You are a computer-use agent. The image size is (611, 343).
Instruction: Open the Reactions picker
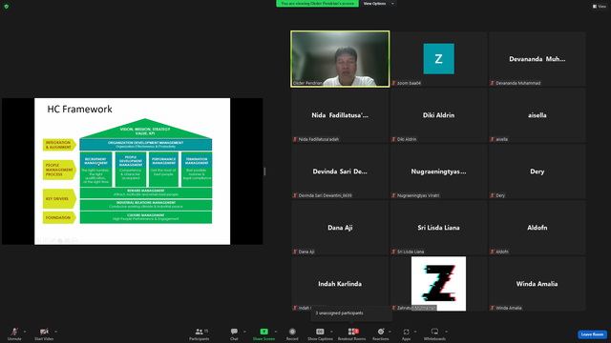click(x=381, y=333)
